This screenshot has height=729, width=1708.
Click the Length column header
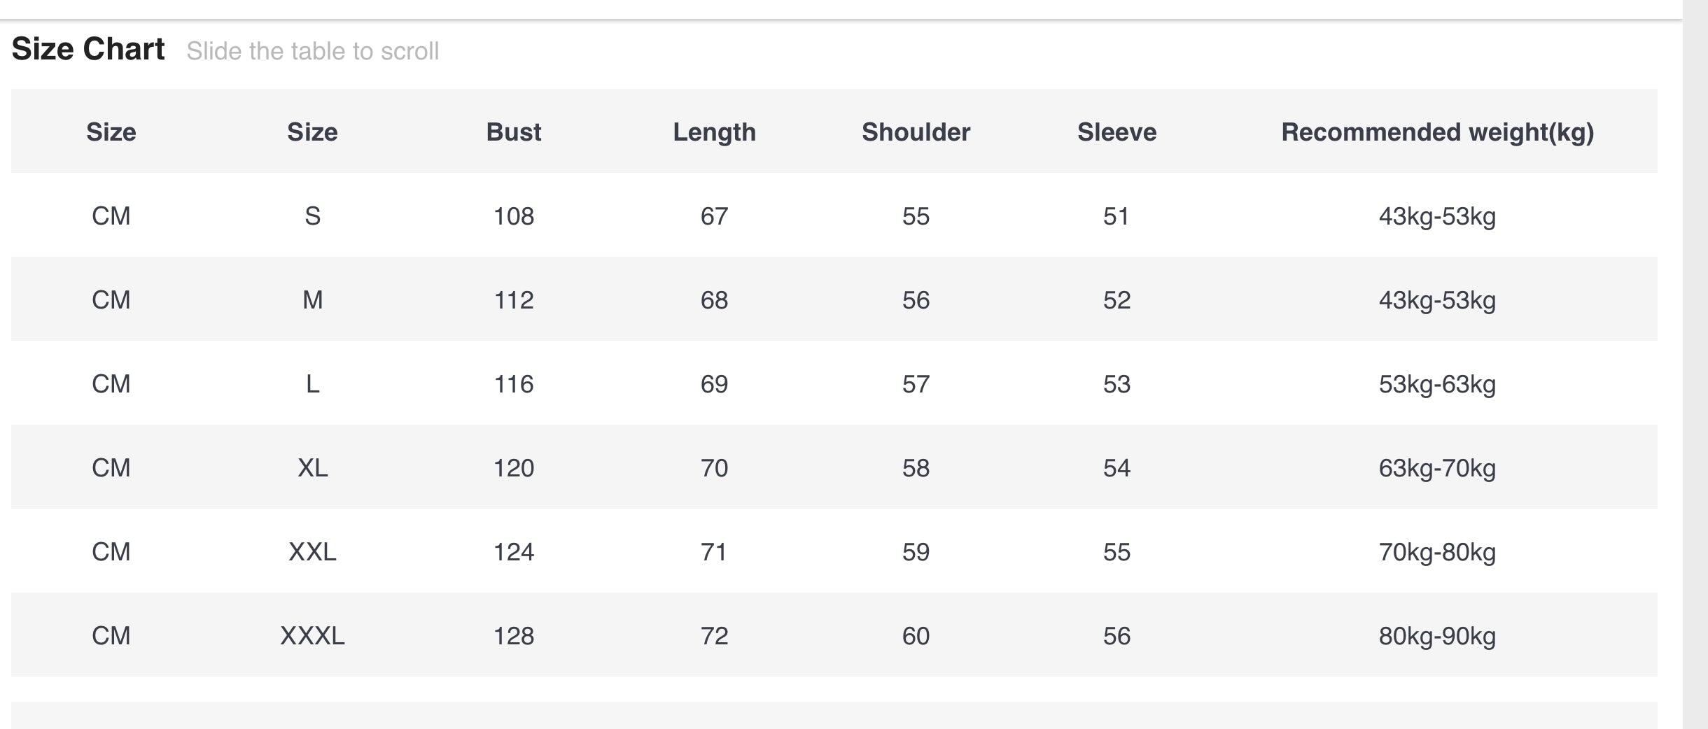pos(714,132)
